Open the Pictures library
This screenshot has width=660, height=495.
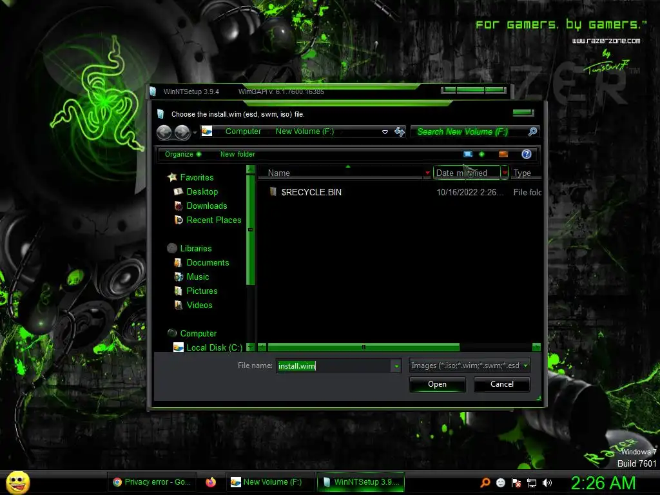coord(202,291)
